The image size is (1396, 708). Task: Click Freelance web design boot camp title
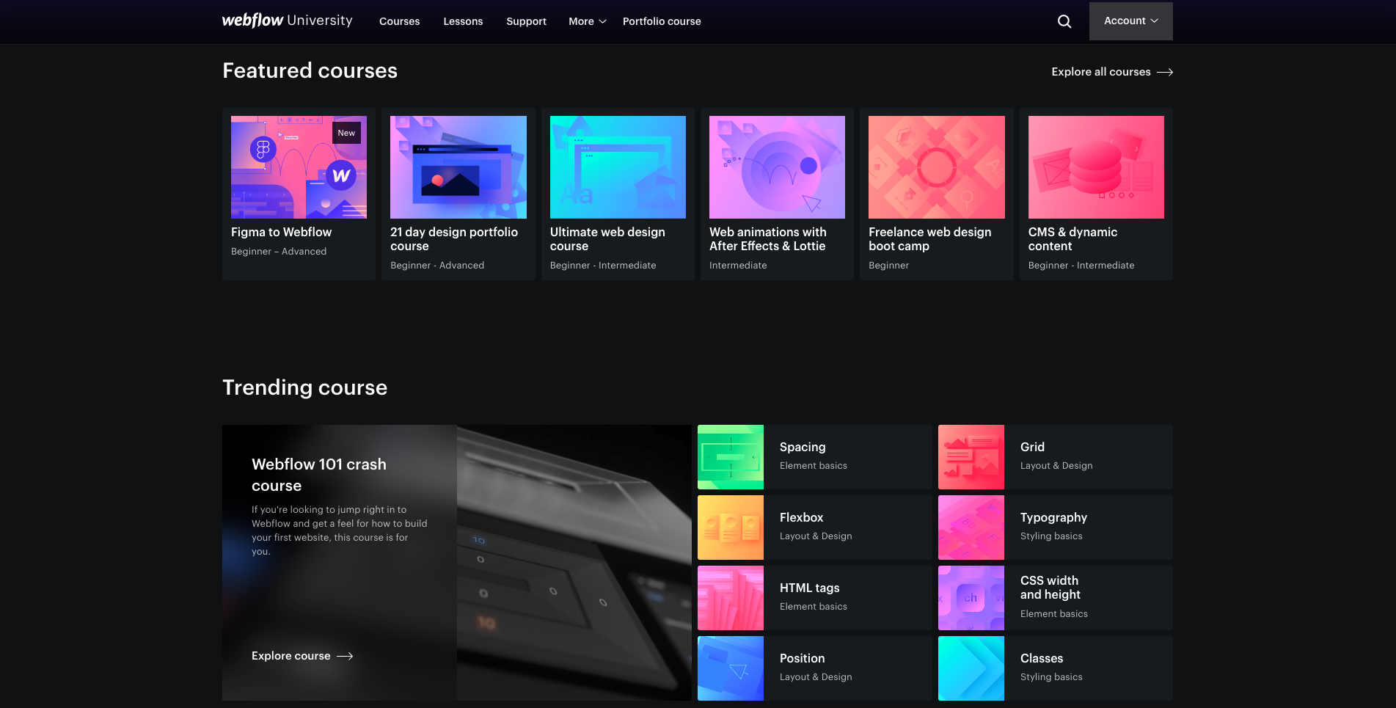click(x=930, y=239)
